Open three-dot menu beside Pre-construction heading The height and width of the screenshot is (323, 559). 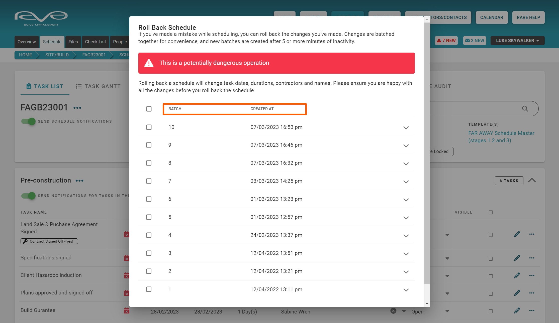79,181
